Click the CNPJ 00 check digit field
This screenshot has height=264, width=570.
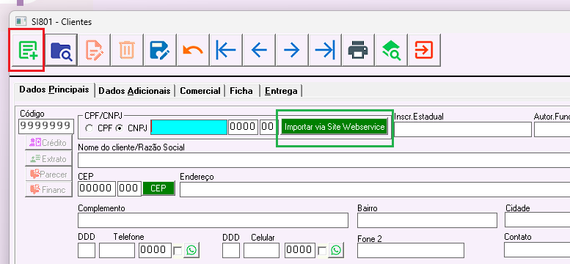click(268, 128)
